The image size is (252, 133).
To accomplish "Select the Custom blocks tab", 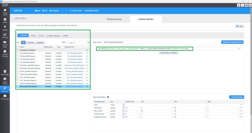I will pyautogui.click(x=146, y=19).
